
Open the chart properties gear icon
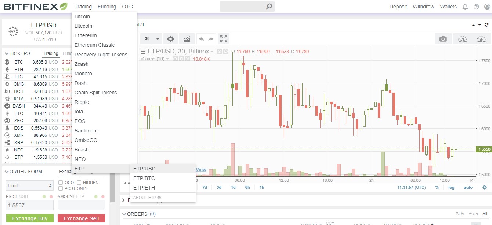pyautogui.click(x=170, y=38)
